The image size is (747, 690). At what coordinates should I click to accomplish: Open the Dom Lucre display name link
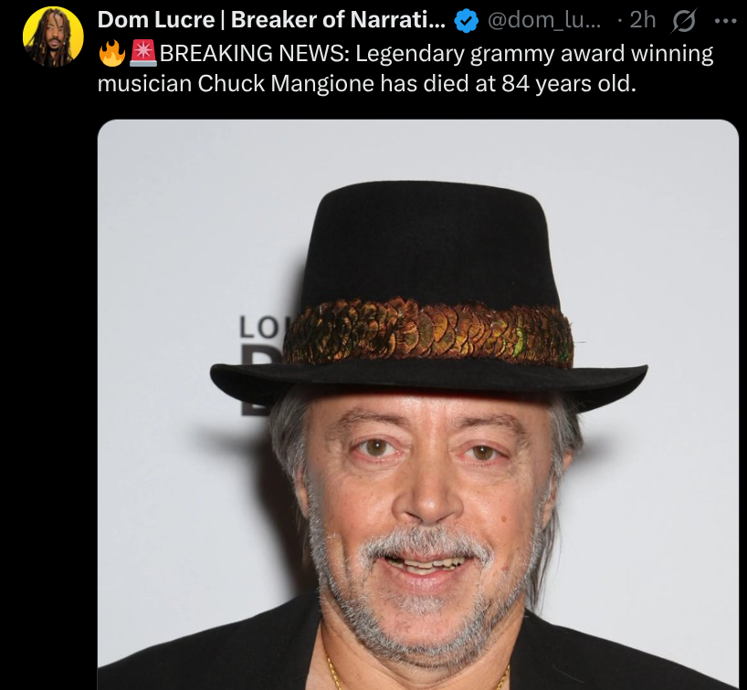point(271,19)
